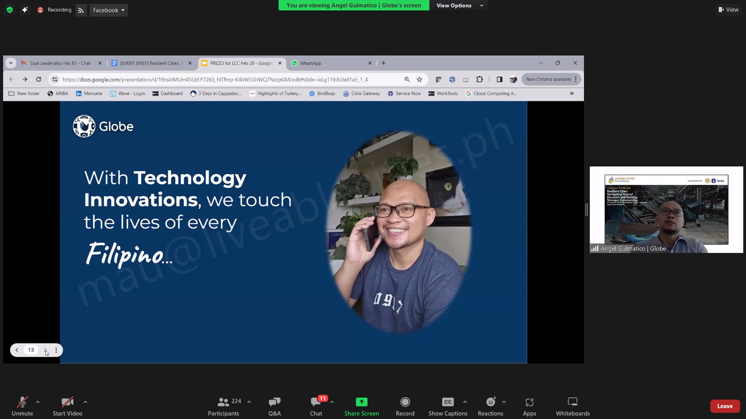
Task: Open the Service Now bookmark
Action: (404, 93)
